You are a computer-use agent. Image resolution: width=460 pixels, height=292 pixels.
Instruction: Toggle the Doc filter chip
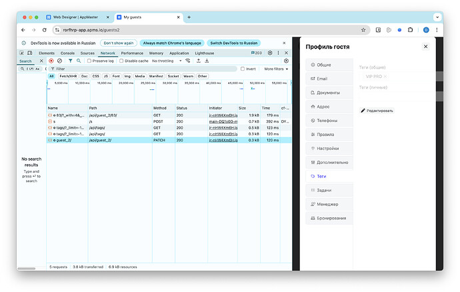[x=85, y=76]
